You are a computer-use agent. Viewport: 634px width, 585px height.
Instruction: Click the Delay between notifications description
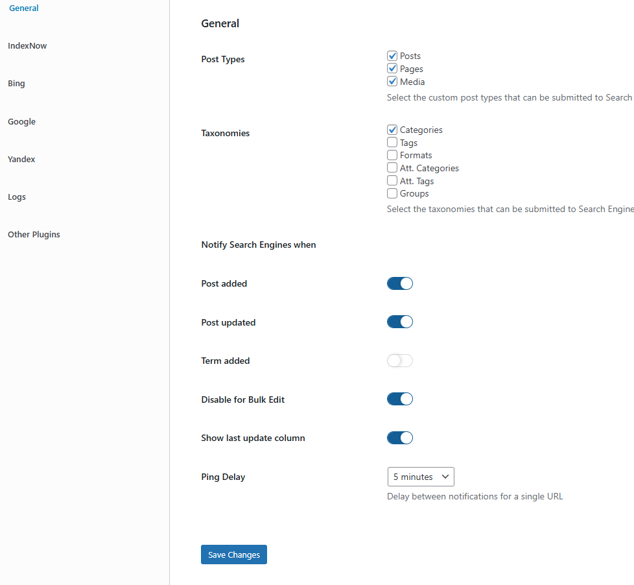pos(475,496)
